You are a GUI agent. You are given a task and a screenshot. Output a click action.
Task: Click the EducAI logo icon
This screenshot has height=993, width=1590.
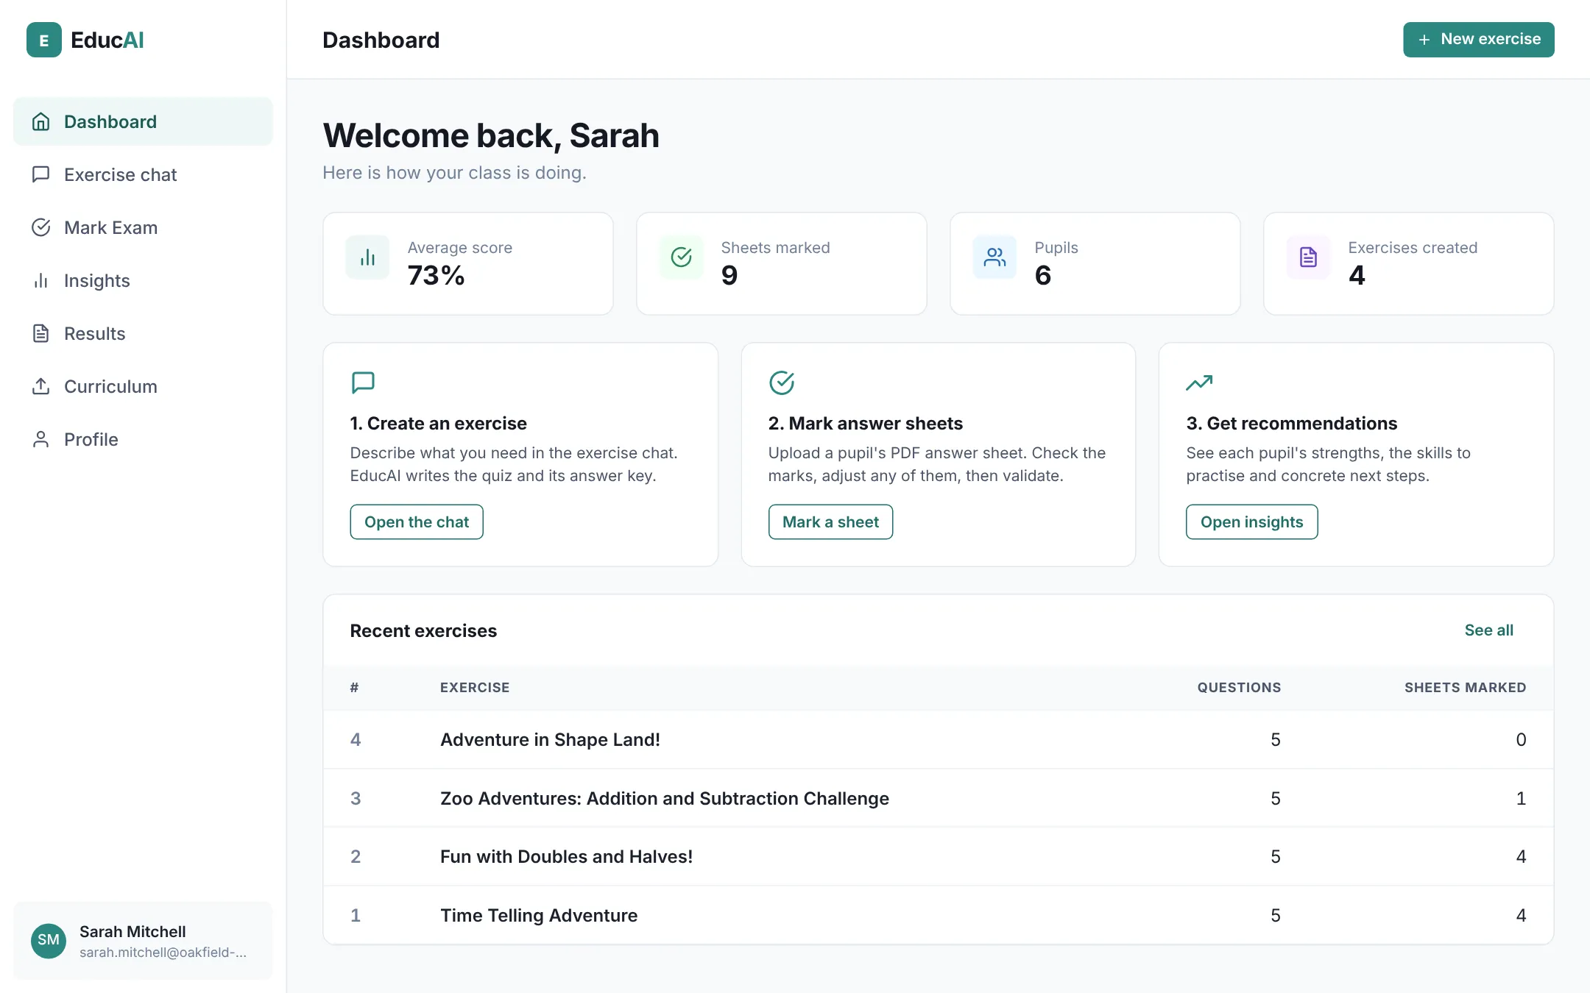coord(44,40)
